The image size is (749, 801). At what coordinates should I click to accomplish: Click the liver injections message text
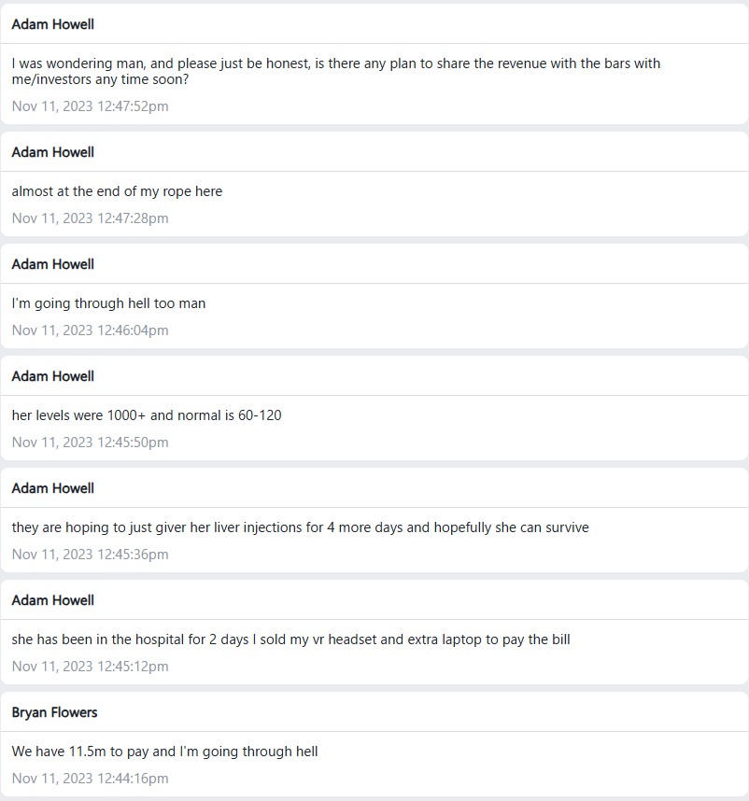(x=301, y=527)
